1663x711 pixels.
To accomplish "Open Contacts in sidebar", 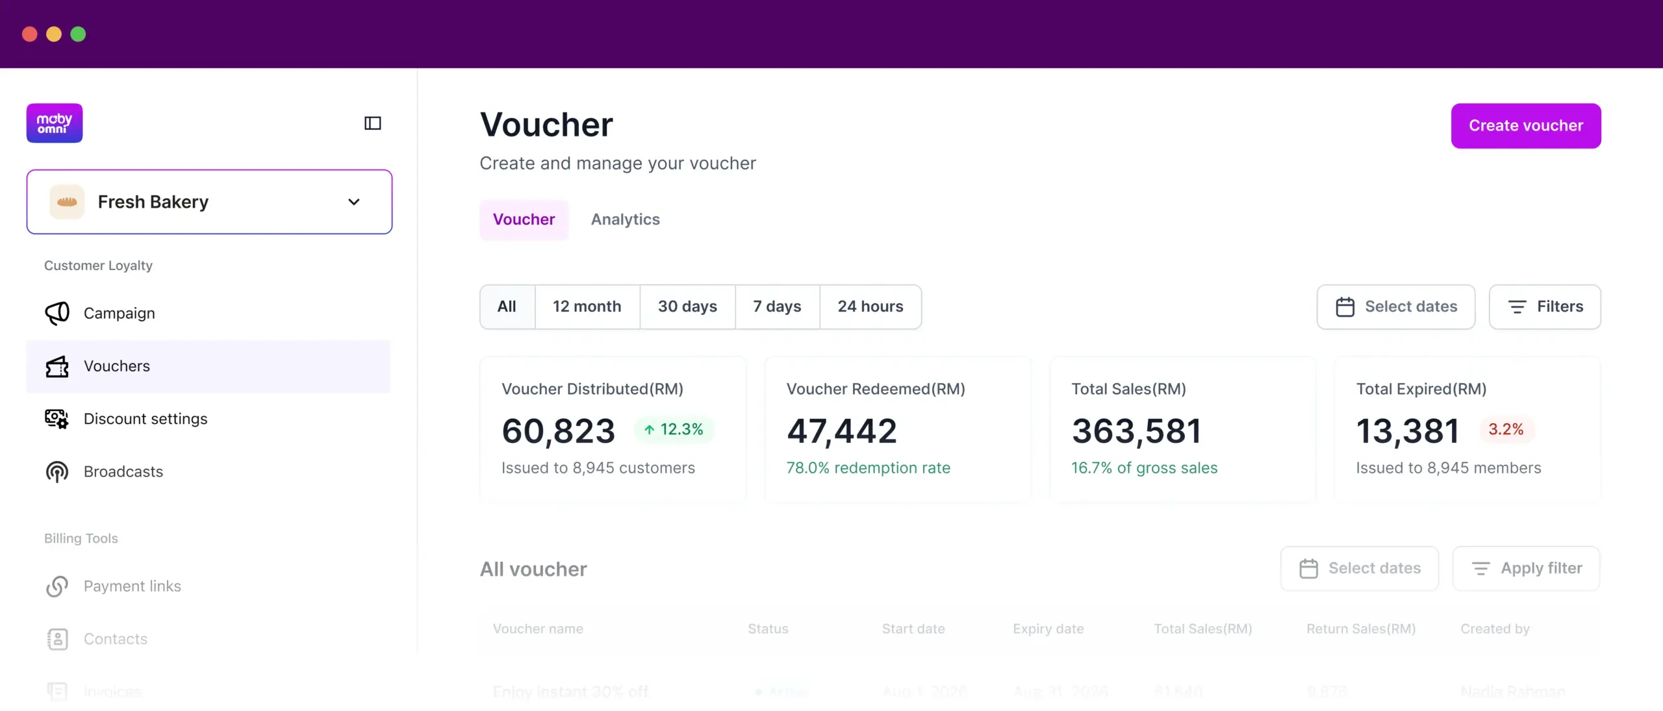I will point(208,639).
